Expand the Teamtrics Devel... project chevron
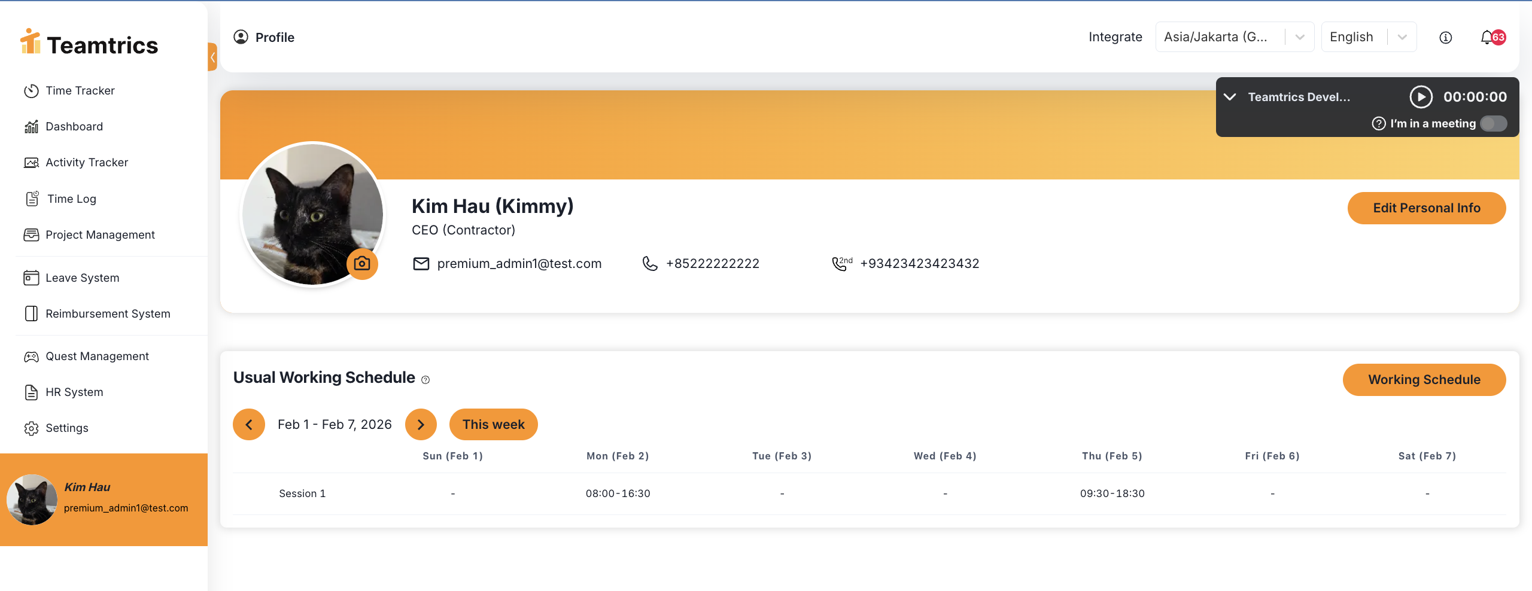Image resolution: width=1532 pixels, height=591 pixels. 1230,97
